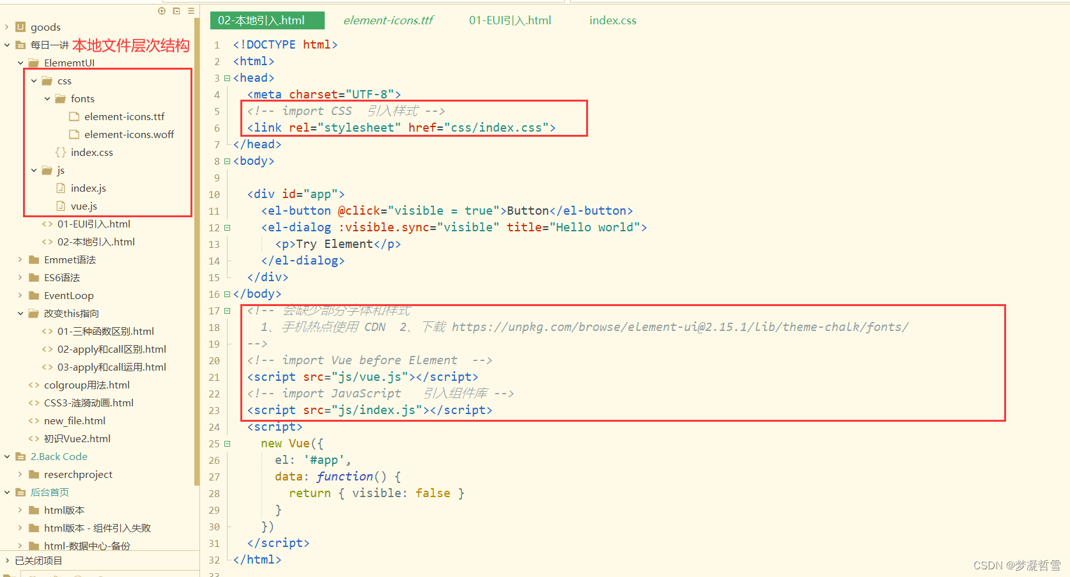This screenshot has width=1070, height=577.
Task: Click the 'Hello world' title text on line 12
Action: pyautogui.click(x=594, y=227)
